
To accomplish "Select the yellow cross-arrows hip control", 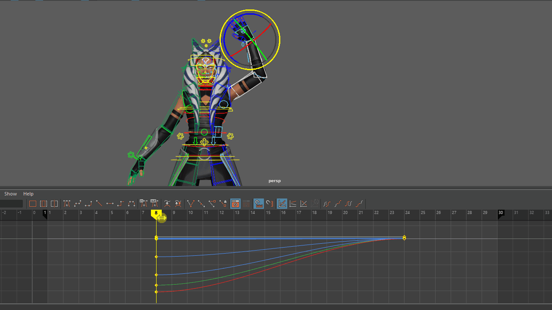I will coord(204,142).
